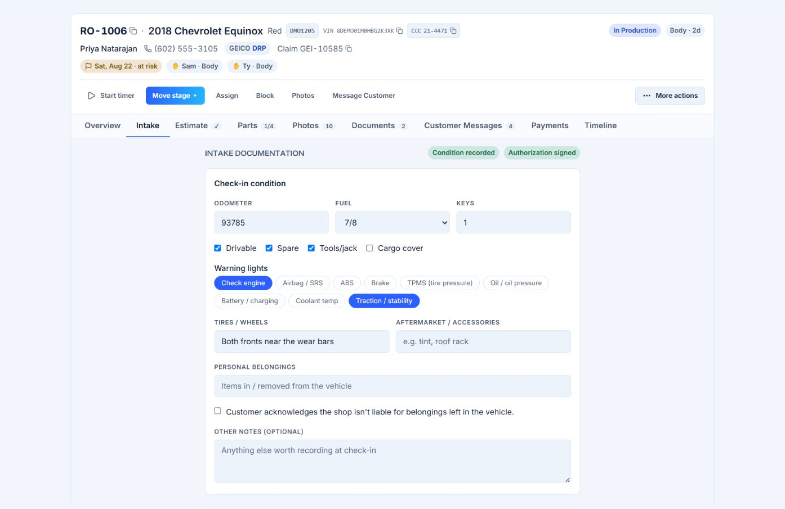785x509 pixels.
Task: Click customer name Priya Natarajan
Action: 109,49
